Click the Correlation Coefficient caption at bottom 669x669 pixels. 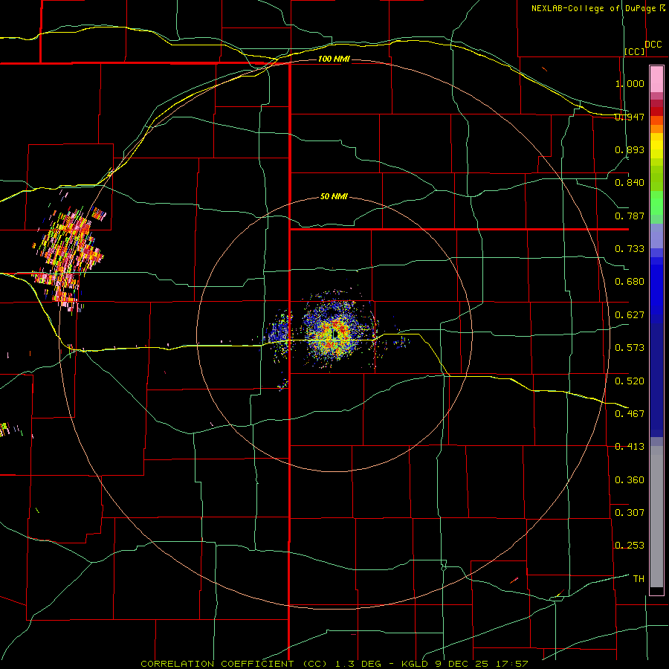[334, 664]
